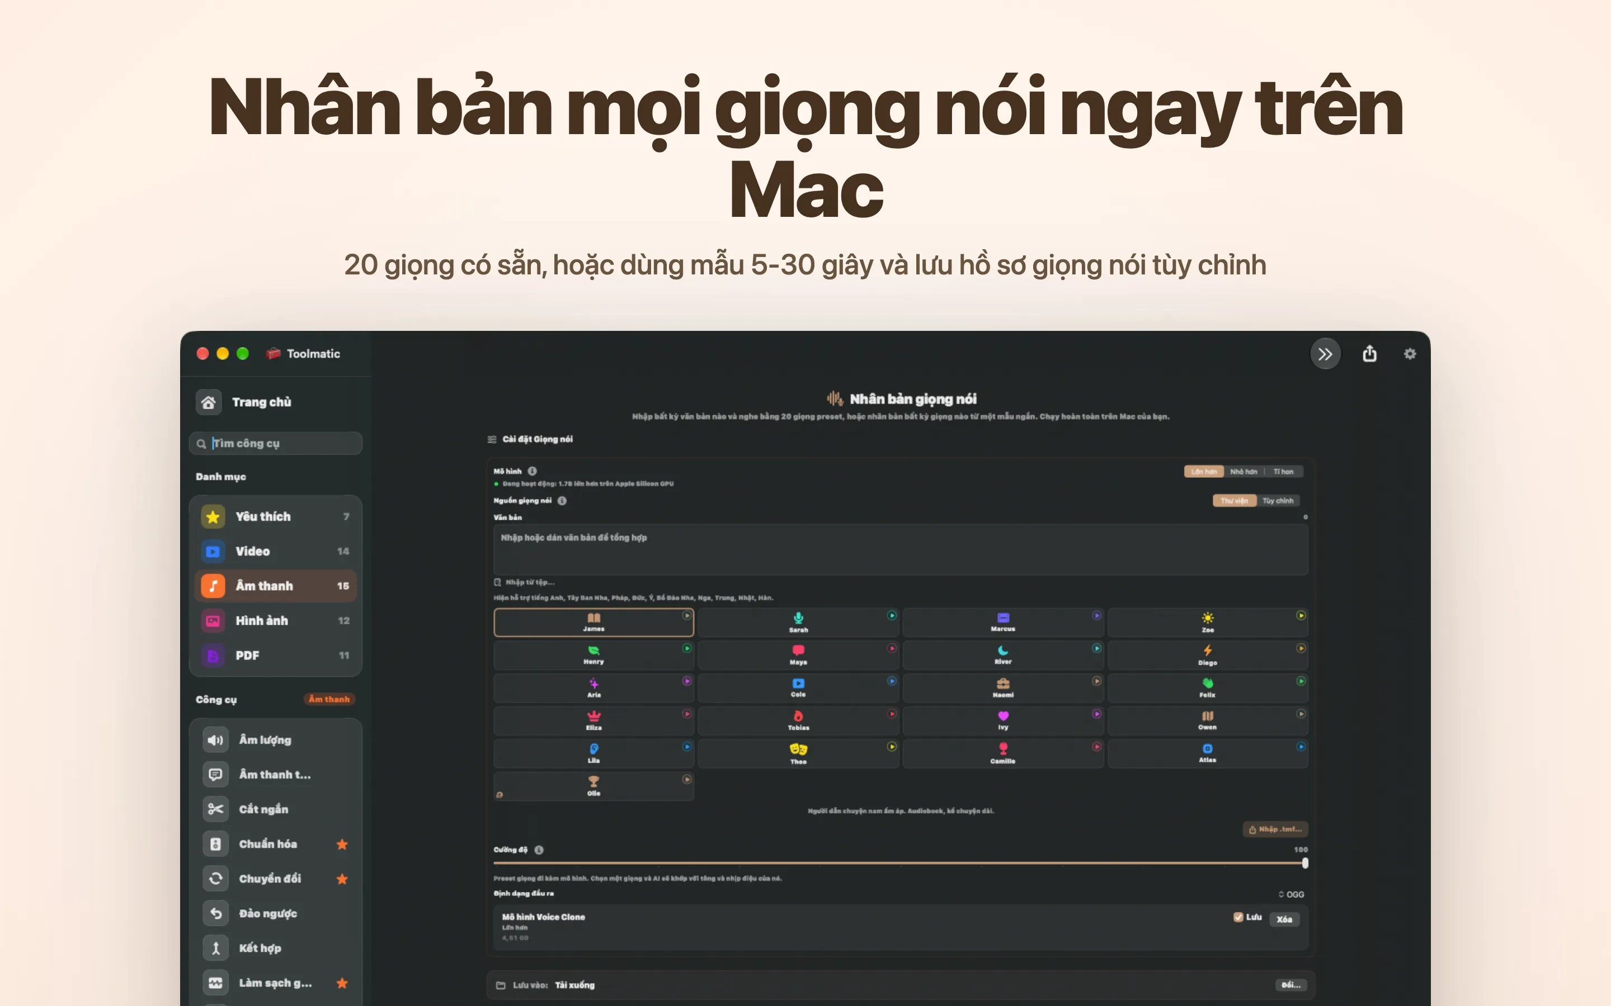Toggle the Lưu checkbox for Voice Clone model

[x=1238, y=917]
